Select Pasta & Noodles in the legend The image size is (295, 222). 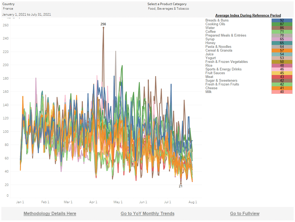coord(218,47)
